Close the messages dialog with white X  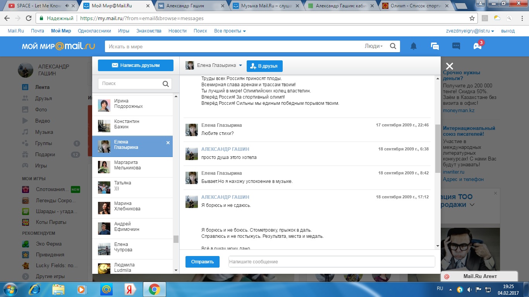click(x=449, y=66)
